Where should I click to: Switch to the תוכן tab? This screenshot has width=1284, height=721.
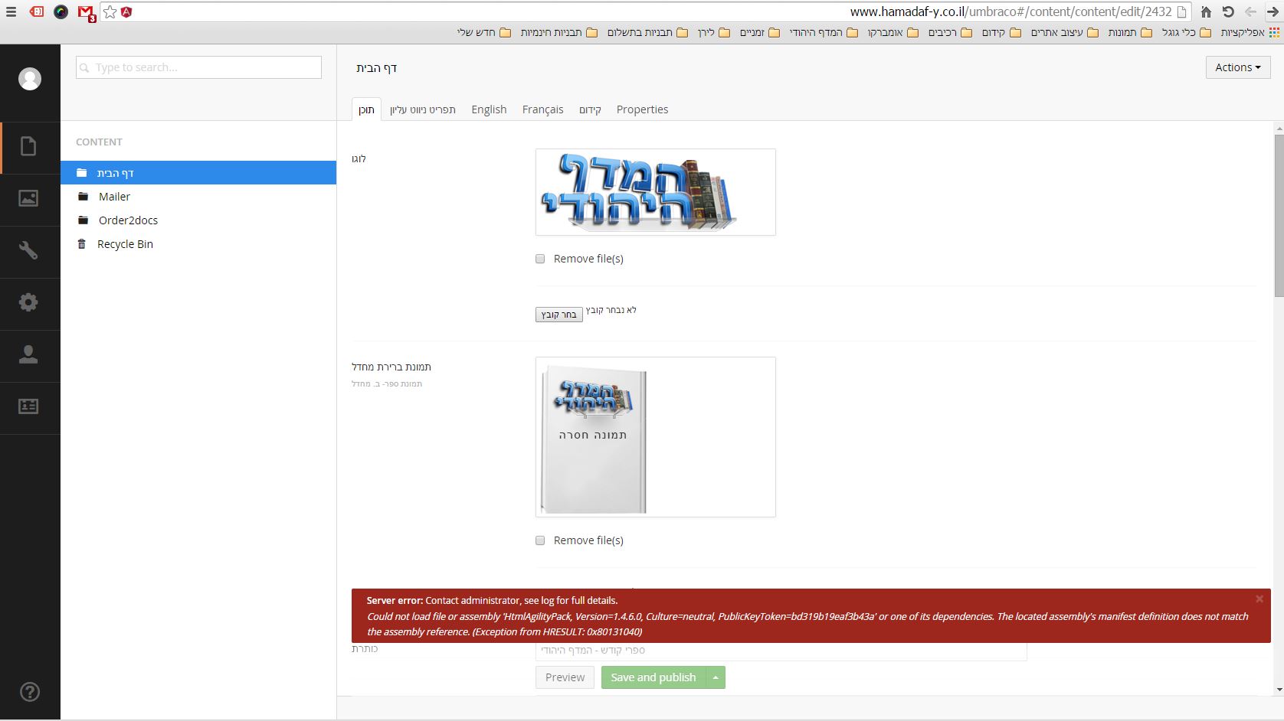[366, 109]
